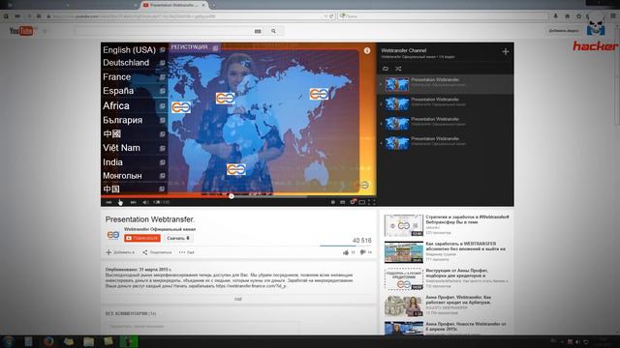Play the first Presentation Webtransfer playlist item
Viewport: 620px width, 348px height.
pyautogui.click(x=446, y=84)
